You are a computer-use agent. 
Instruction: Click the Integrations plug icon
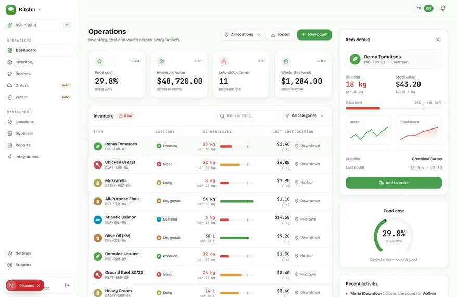pyautogui.click(x=10, y=157)
